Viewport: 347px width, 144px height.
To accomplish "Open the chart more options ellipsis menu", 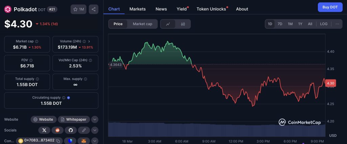I will coord(337,24).
